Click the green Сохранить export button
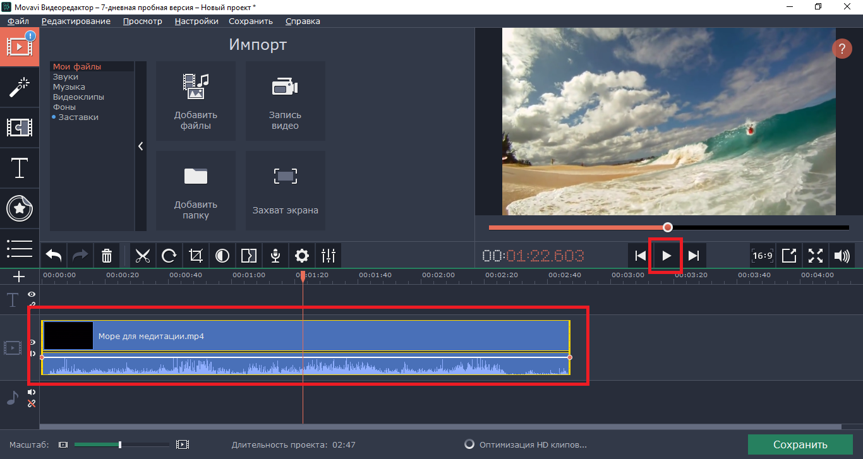863x459 pixels. 800,444
